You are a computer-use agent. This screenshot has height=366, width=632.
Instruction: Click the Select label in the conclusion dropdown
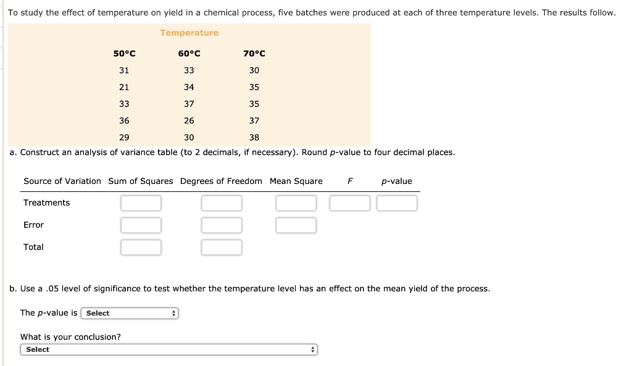point(38,349)
